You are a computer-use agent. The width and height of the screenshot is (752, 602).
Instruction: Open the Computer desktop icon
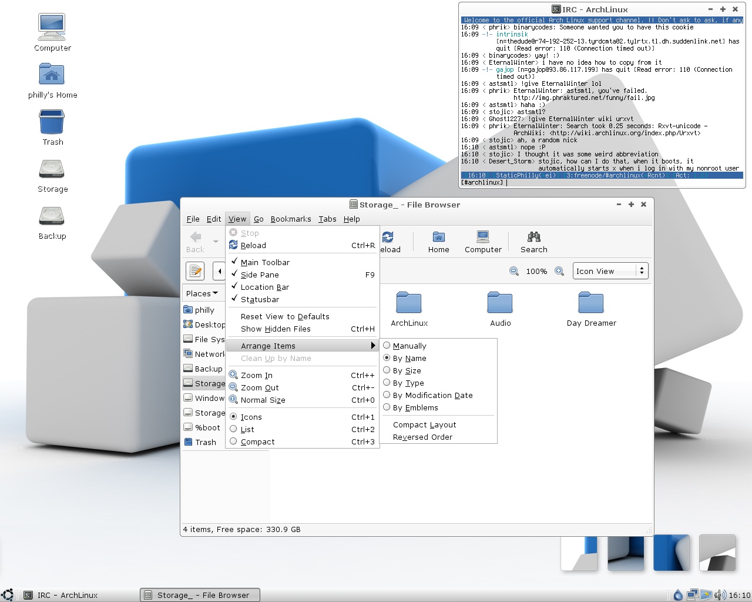[x=52, y=33]
